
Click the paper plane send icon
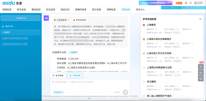pos(125,92)
